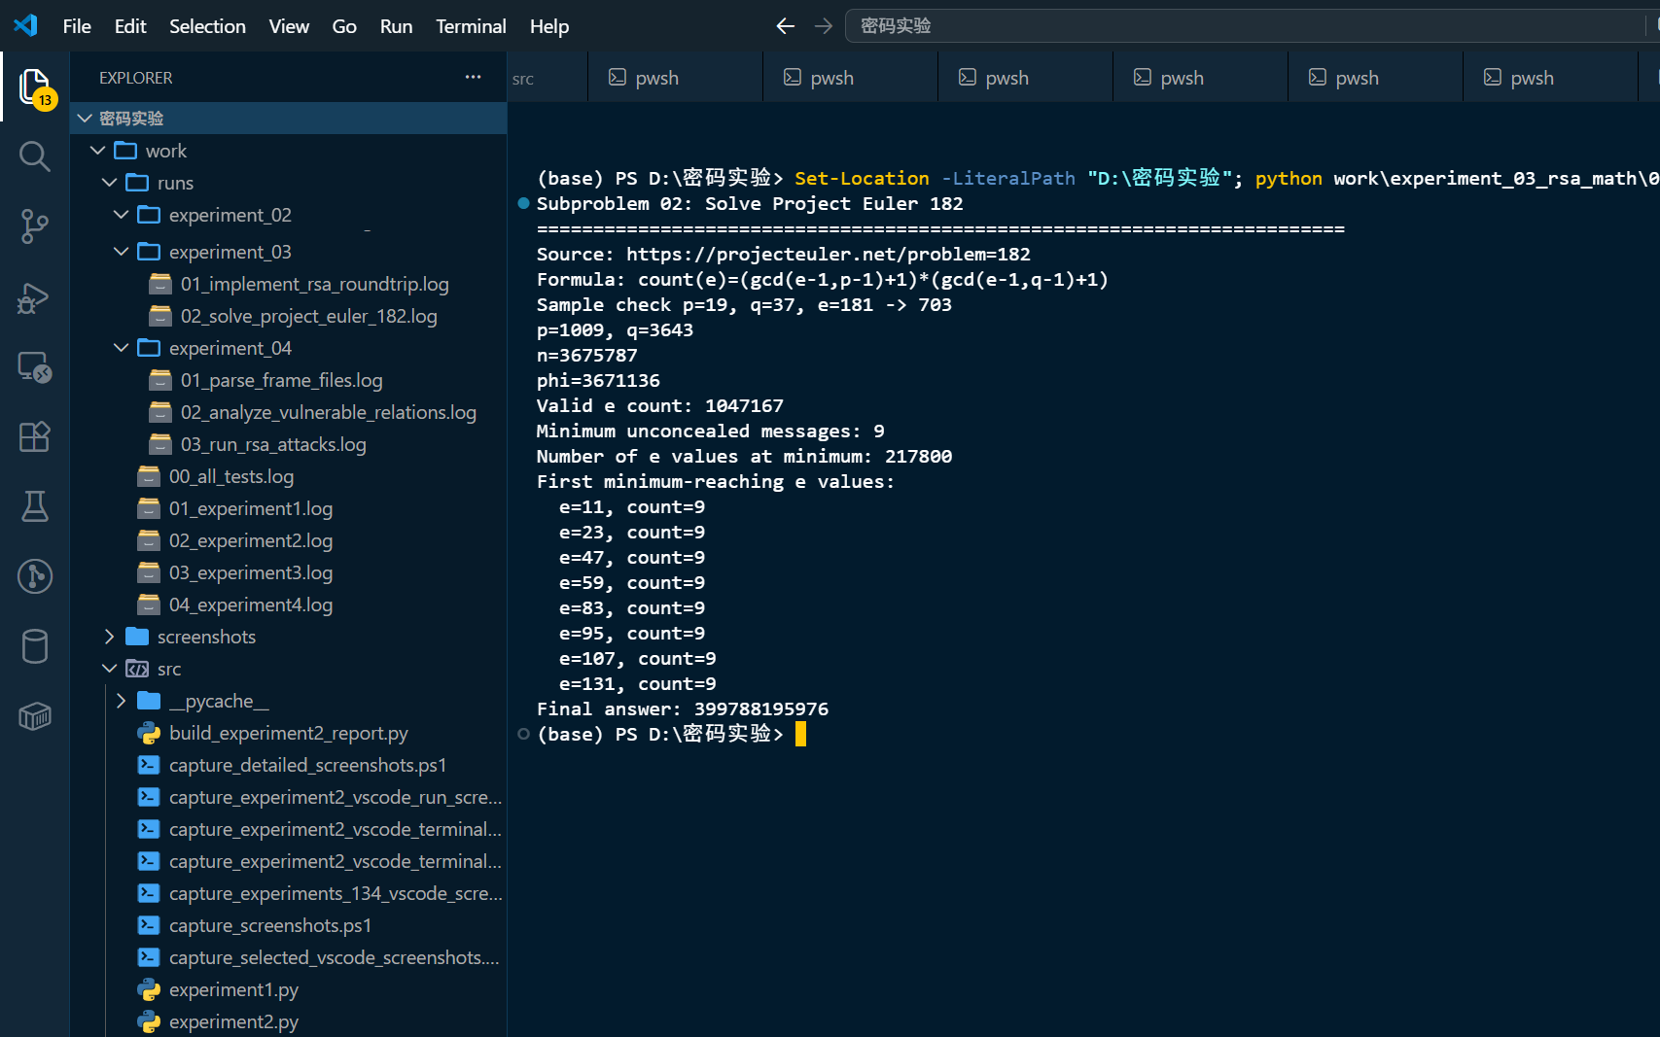Open the Remote Explorer icon
This screenshot has height=1037, width=1660.
coord(35,366)
